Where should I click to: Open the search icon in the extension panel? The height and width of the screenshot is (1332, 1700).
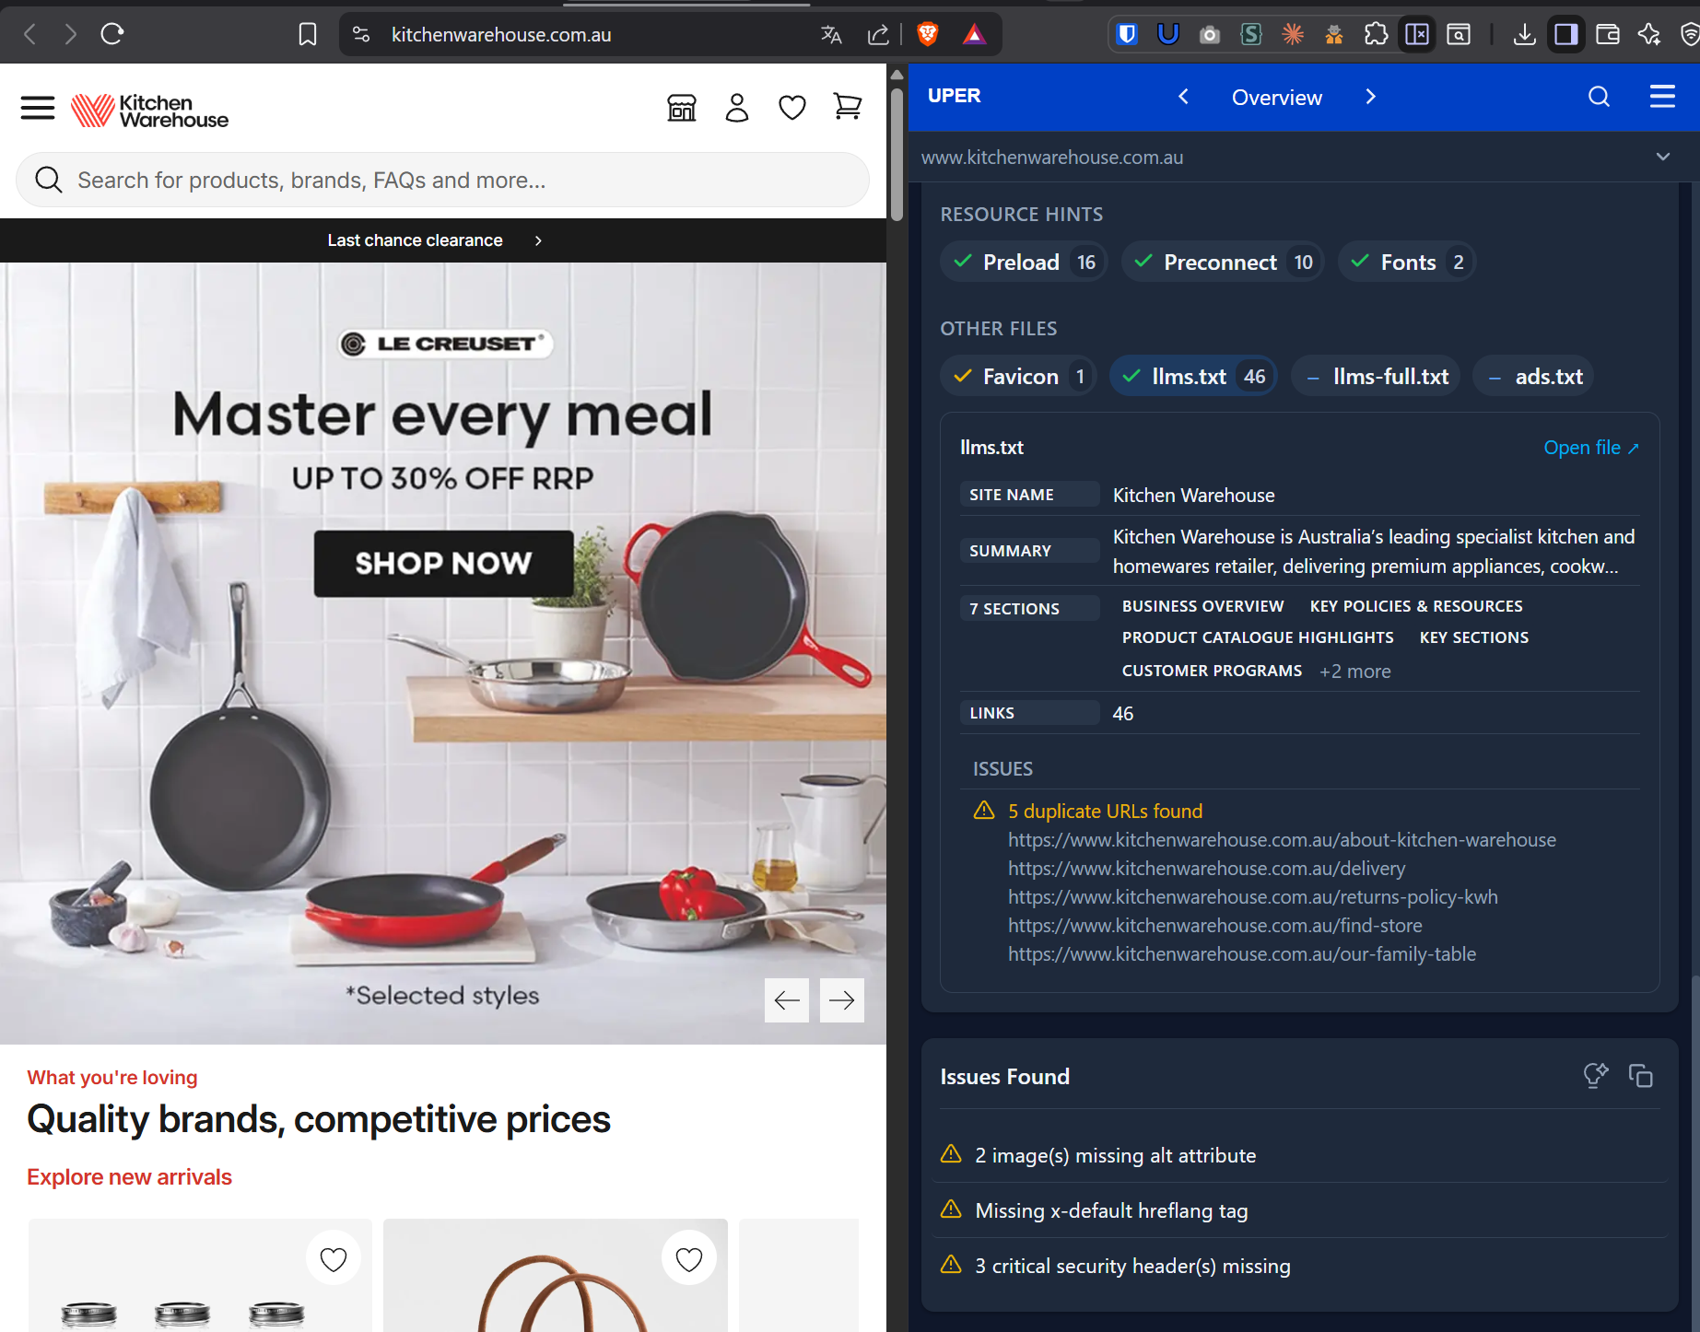coord(1599,97)
